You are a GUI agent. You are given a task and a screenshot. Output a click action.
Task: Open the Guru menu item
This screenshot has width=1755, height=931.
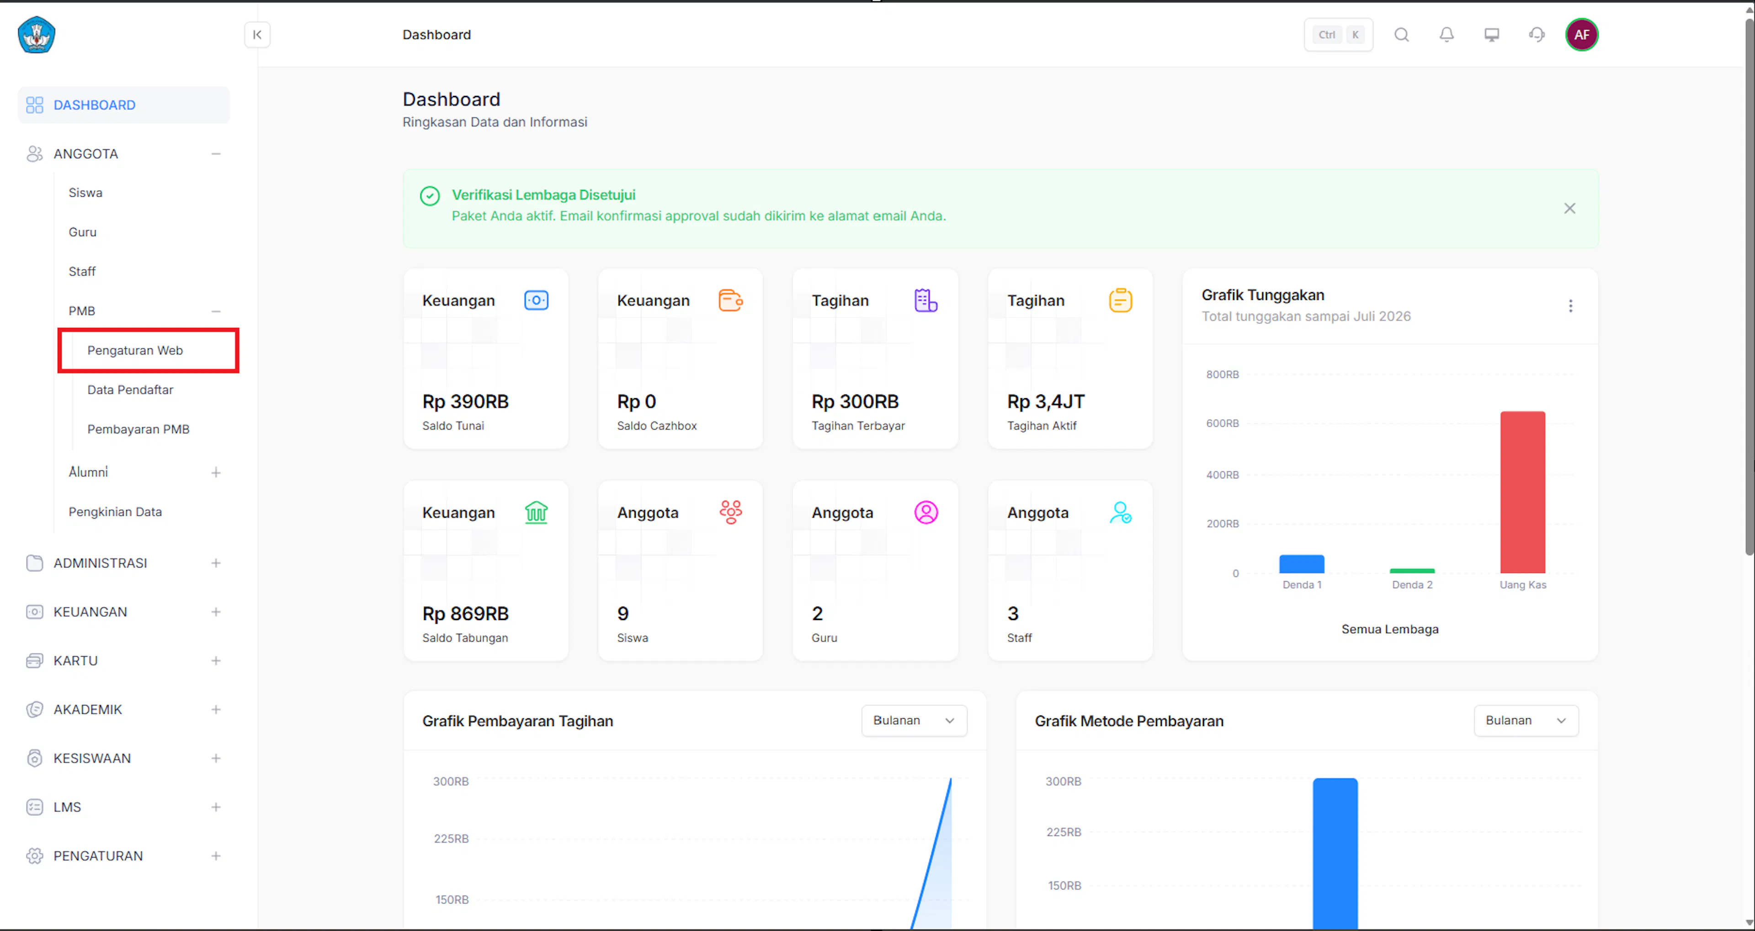click(x=82, y=232)
